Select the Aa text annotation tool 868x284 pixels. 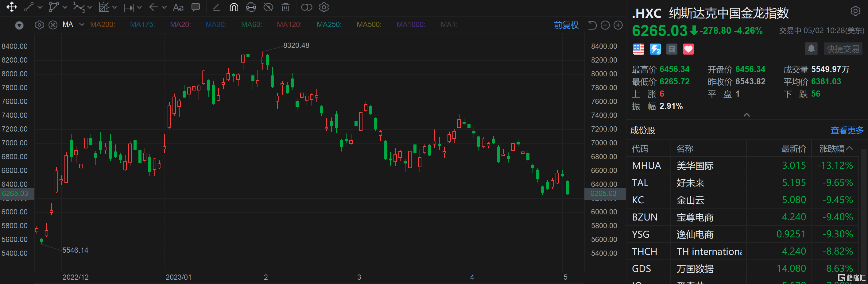click(178, 7)
